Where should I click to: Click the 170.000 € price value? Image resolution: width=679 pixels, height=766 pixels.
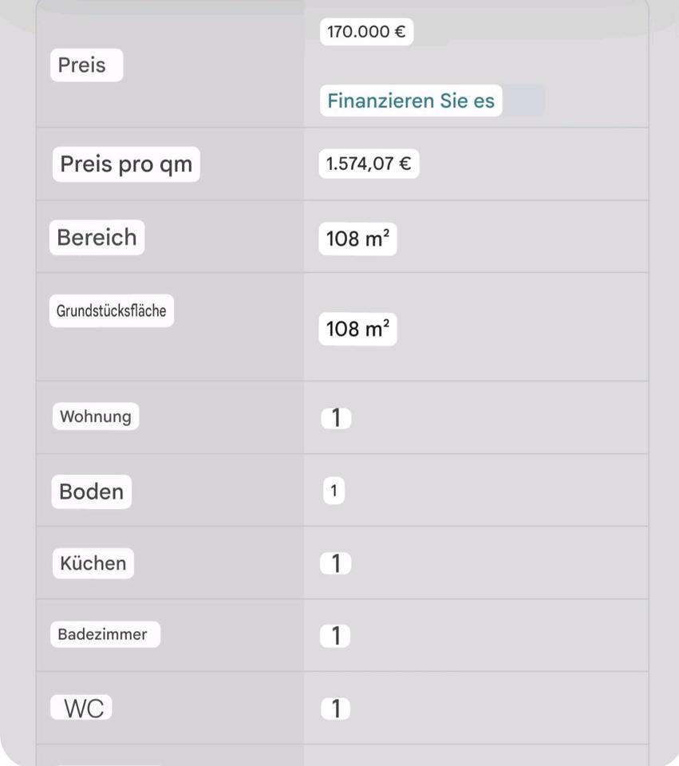pyautogui.click(x=366, y=33)
